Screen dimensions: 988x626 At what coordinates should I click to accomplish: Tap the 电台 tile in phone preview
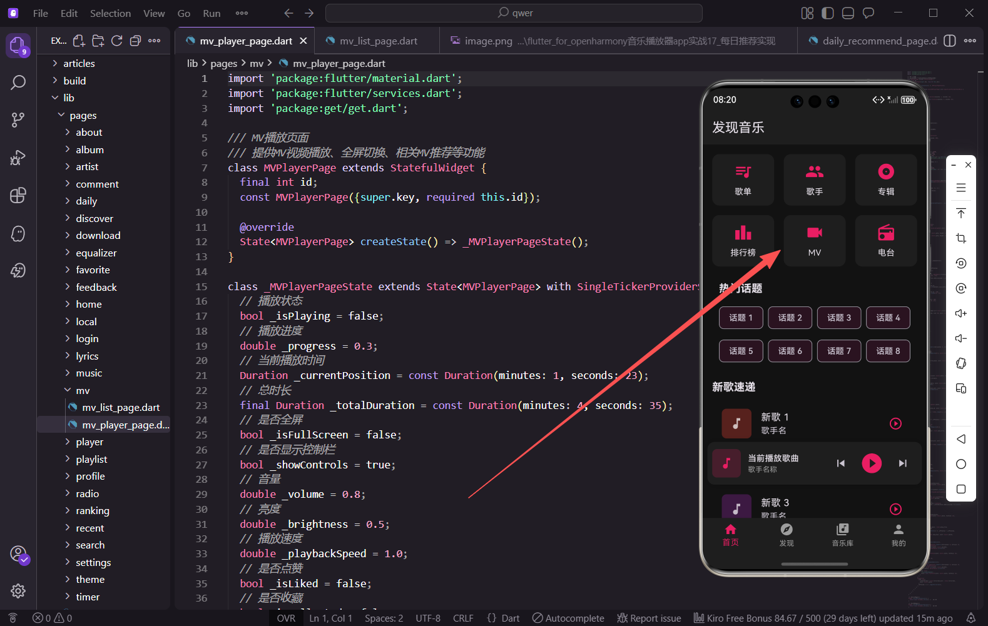tap(886, 241)
